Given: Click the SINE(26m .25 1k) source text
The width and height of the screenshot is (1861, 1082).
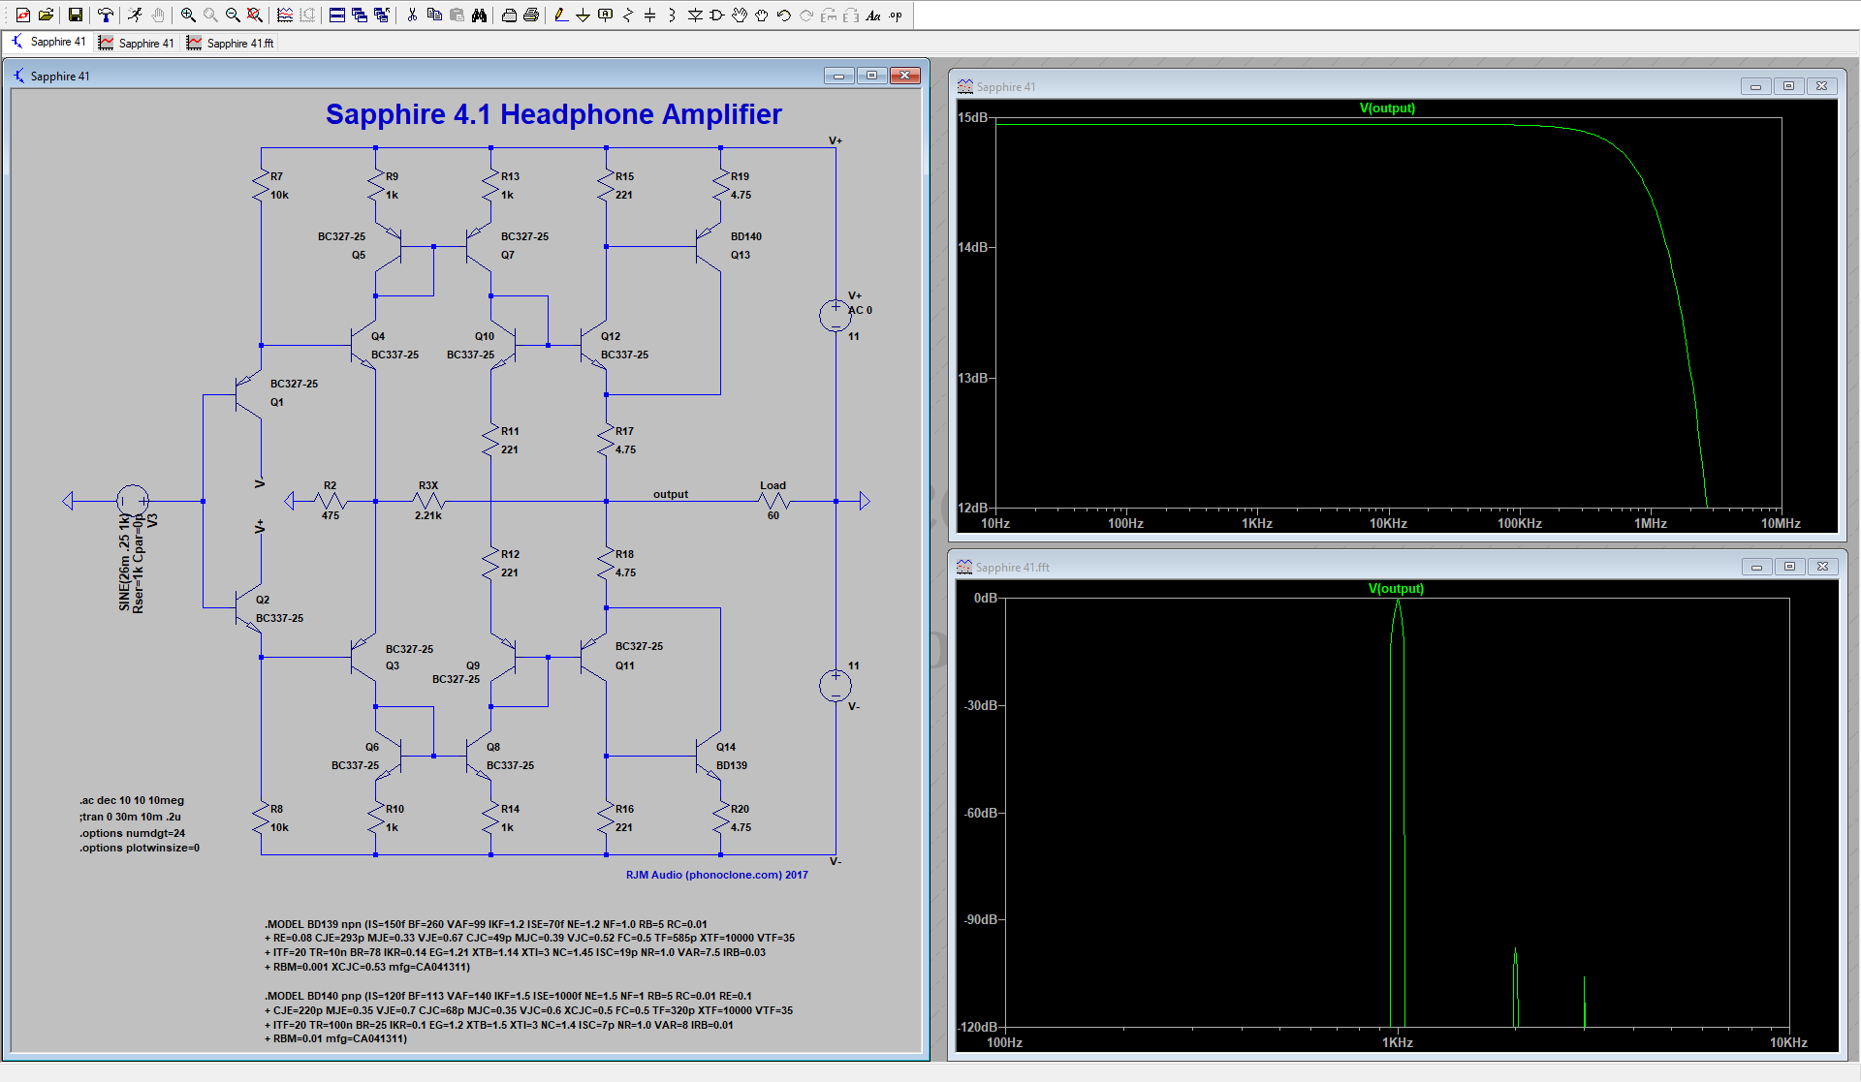Looking at the screenshot, I should click(x=124, y=563).
